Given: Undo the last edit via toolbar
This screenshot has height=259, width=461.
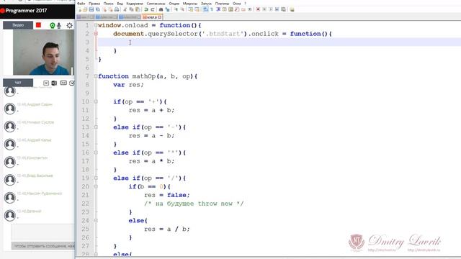Looking at the screenshot, I should coord(146,9).
